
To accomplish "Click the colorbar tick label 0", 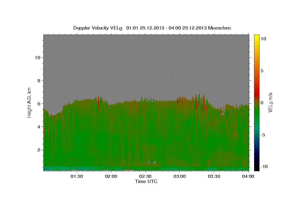I will pos(262,103).
